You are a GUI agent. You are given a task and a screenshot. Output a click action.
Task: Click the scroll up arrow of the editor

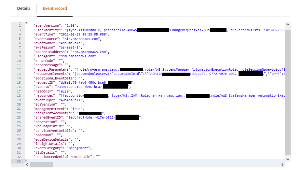tap(288, 24)
